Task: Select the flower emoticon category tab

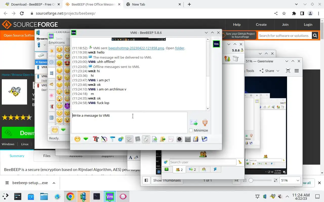Action: (51, 95)
